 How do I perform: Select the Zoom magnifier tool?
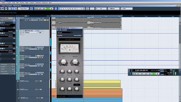(70, 8)
